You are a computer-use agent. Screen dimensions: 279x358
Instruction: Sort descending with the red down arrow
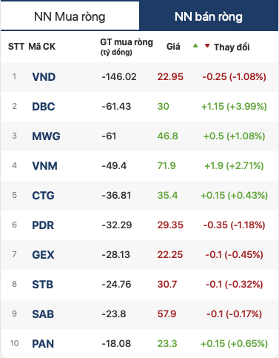(207, 45)
